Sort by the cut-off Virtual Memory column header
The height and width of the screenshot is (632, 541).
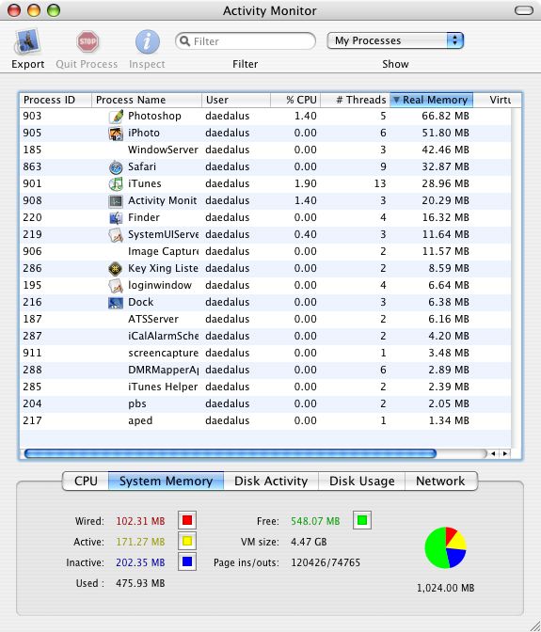click(x=497, y=100)
